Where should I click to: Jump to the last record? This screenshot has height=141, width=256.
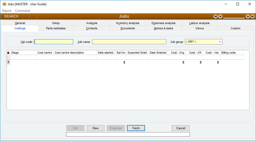coord(252,16)
